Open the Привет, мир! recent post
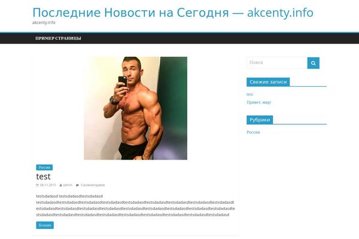359x239 pixels. [x=258, y=102]
